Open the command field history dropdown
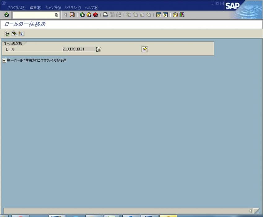 click(x=56, y=15)
